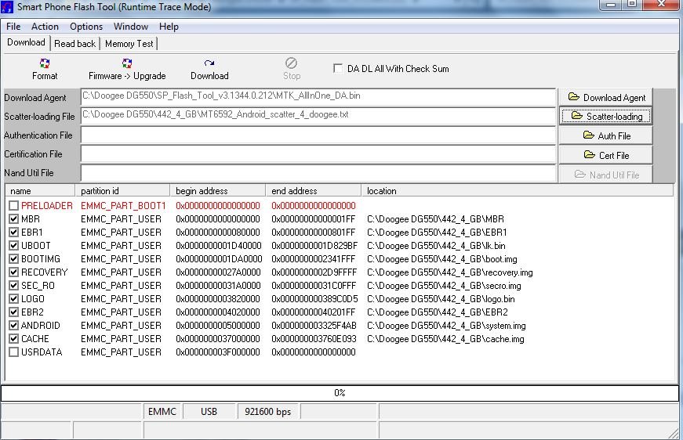683x440 pixels.
Task: Click the Stop toolbar icon
Action: click(292, 63)
